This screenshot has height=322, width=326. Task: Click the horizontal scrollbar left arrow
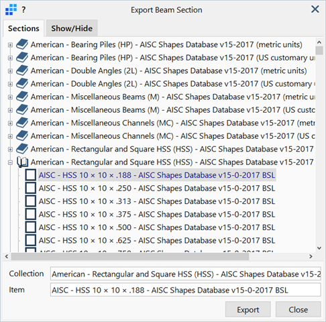click(x=7, y=256)
